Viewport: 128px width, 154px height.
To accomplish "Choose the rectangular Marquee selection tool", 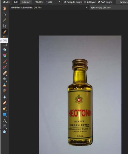I will 5,45.
